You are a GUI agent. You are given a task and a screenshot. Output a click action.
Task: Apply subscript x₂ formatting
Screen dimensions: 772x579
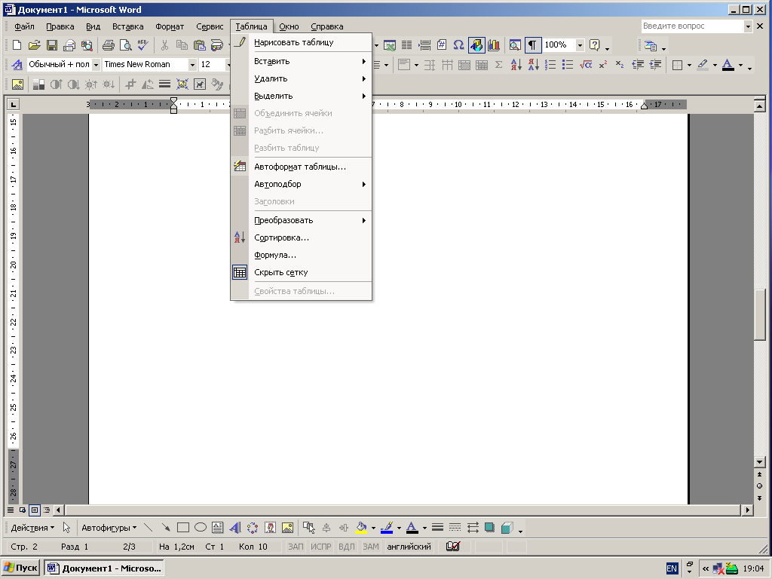coord(620,65)
